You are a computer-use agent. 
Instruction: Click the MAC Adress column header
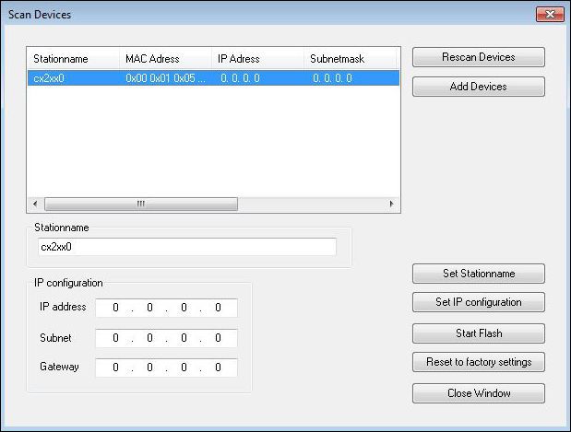tap(165, 59)
